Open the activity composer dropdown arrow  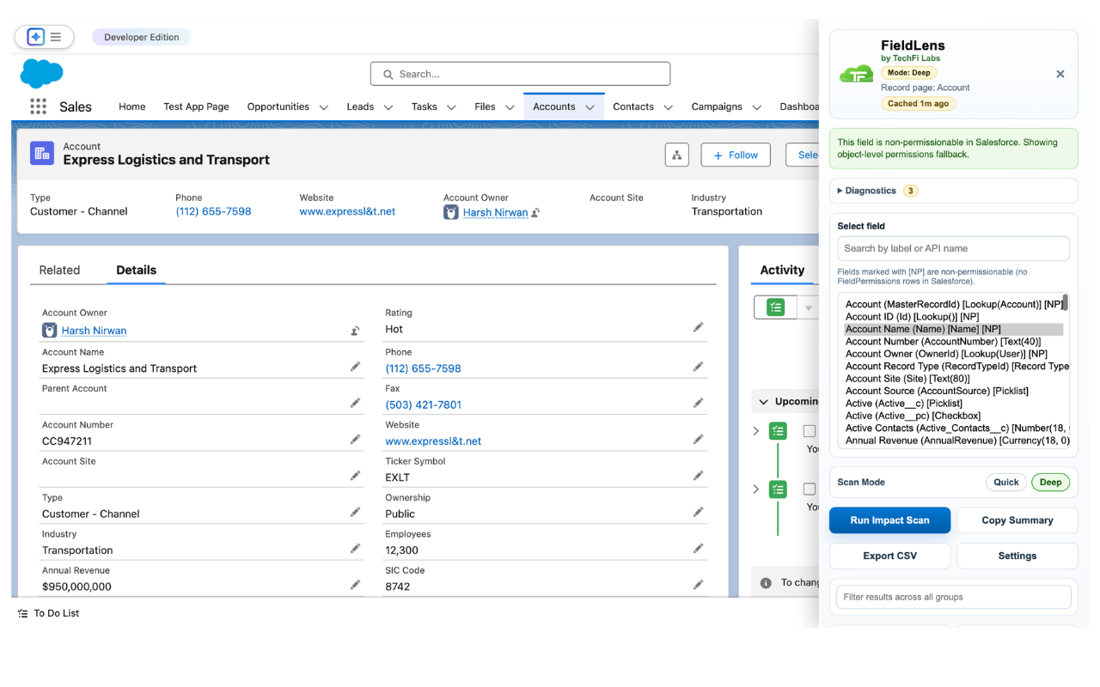(x=808, y=307)
